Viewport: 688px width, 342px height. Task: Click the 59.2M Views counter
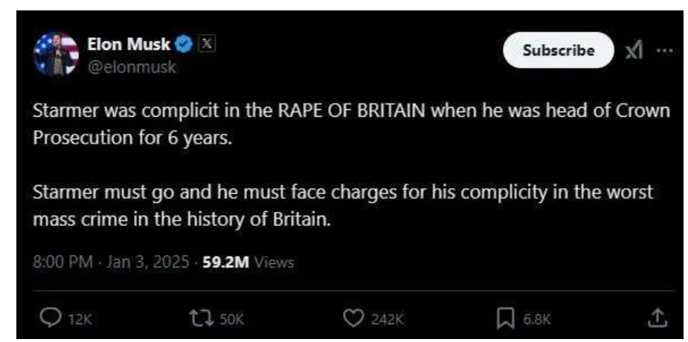point(248,262)
